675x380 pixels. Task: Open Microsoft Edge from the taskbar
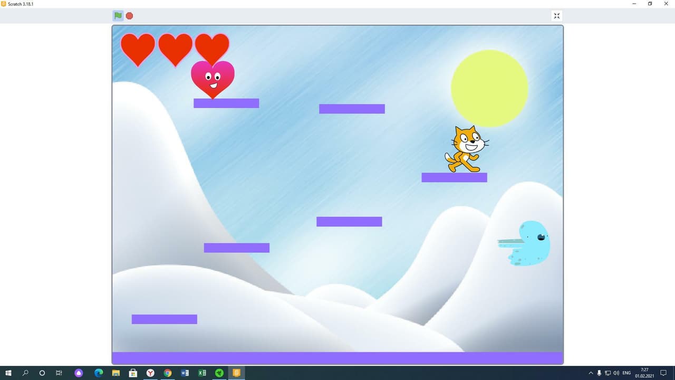click(99, 373)
